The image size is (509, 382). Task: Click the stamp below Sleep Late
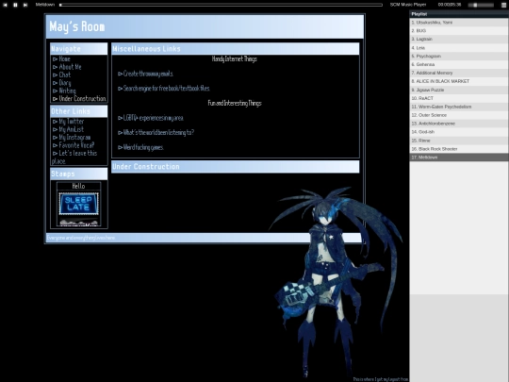point(78,223)
